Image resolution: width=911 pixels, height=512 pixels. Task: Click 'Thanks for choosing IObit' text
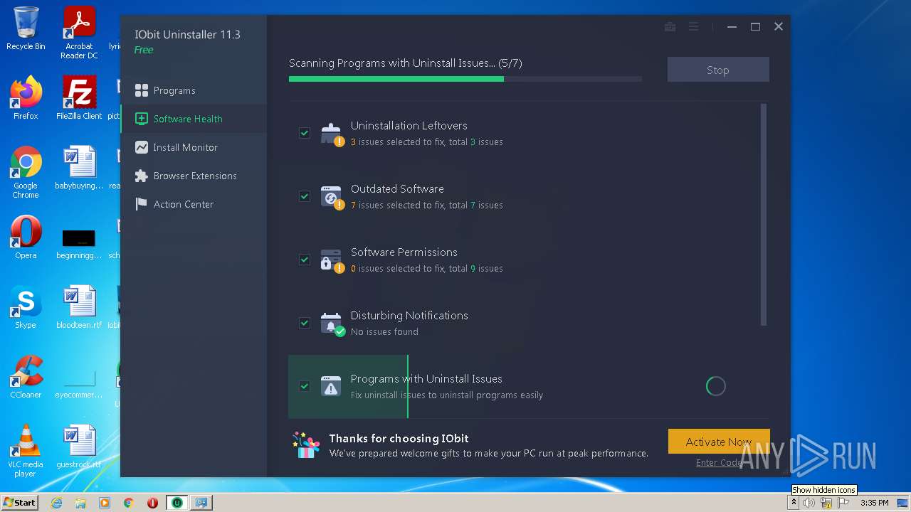click(399, 439)
